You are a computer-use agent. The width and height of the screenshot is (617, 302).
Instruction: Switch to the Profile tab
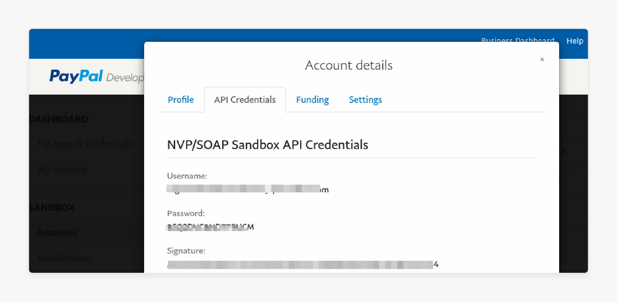click(x=181, y=100)
